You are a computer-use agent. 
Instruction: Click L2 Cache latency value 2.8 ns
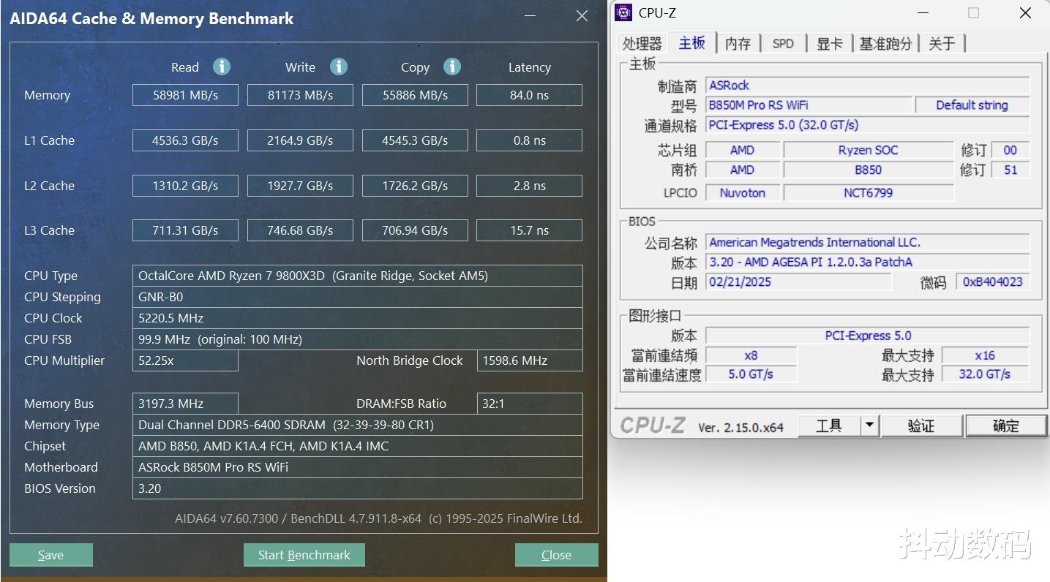[530, 186]
